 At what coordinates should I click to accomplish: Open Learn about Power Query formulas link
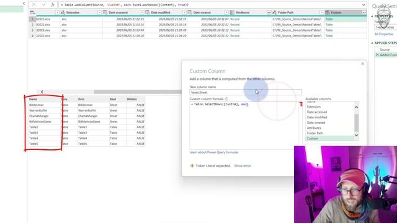coord(214,152)
